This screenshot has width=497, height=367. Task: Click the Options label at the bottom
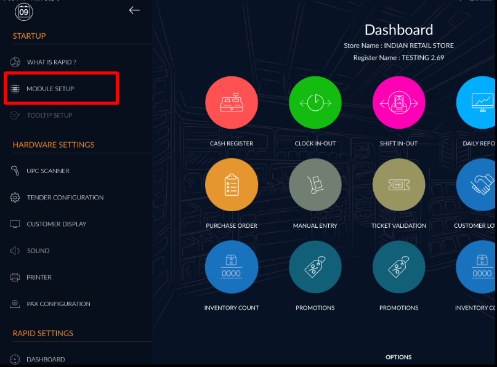[x=398, y=357]
